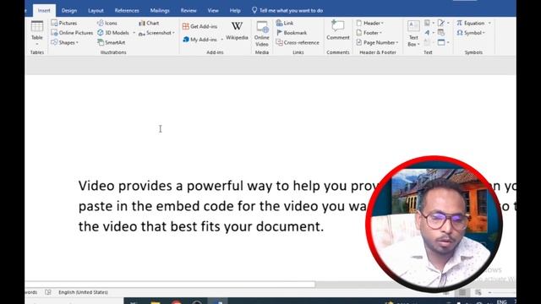Add a Bookmark
This screenshot has height=304, width=541.
[x=291, y=33]
